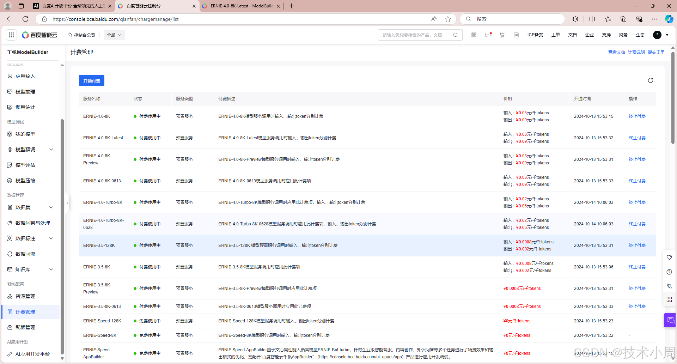Click 终止付费 for ERNIE-4.0-Turbo-8K

pyautogui.click(x=637, y=202)
